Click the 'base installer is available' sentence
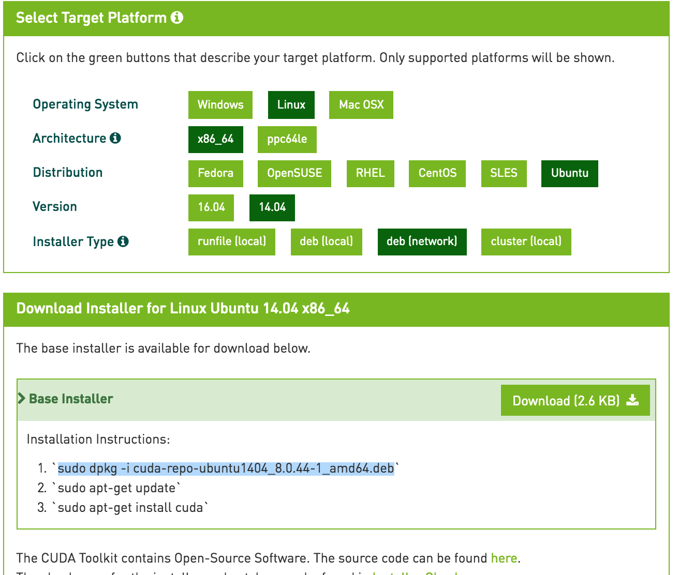Screen dimensions: 679x575 (x=163, y=348)
